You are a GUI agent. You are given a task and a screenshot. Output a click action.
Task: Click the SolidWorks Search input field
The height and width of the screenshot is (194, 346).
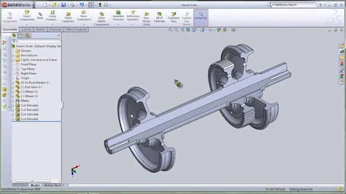295,5
